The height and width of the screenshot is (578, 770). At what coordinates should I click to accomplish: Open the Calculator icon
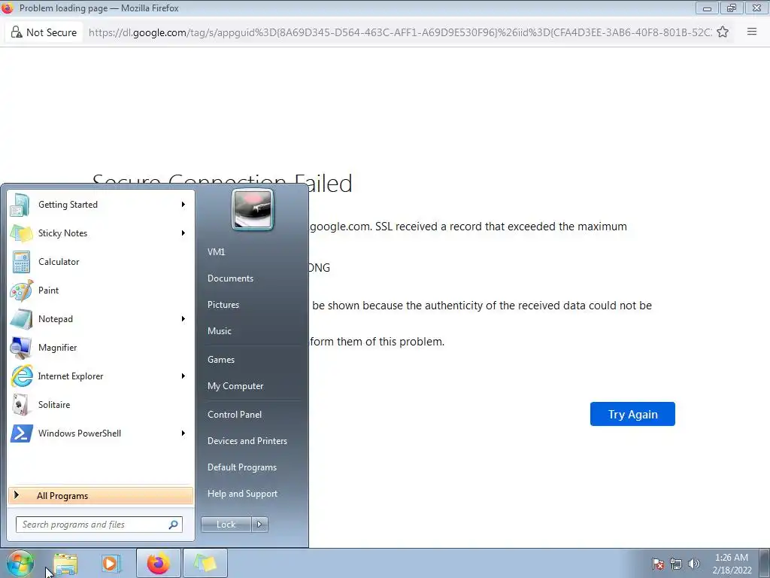click(21, 262)
